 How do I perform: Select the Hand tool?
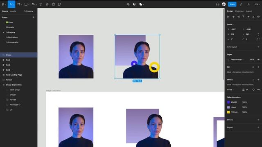(x=53, y=4)
